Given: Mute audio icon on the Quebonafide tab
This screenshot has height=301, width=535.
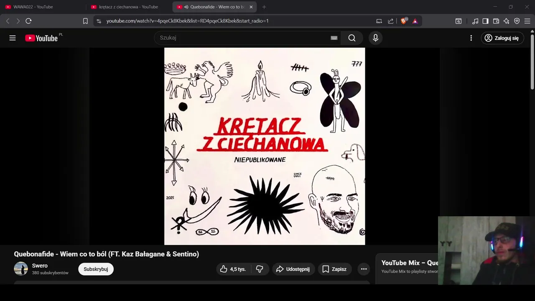Looking at the screenshot, I should pos(186,7).
